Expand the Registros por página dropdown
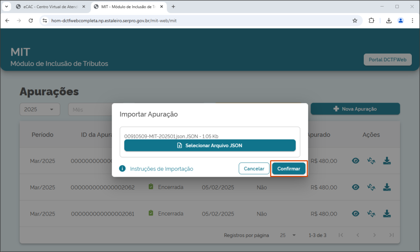The width and height of the screenshot is (420, 252). coord(288,235)
